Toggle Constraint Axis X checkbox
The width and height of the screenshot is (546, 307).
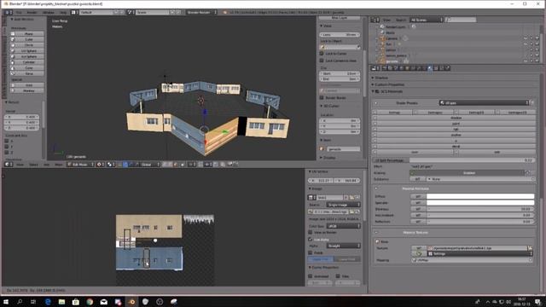click(x=7, y=141)
